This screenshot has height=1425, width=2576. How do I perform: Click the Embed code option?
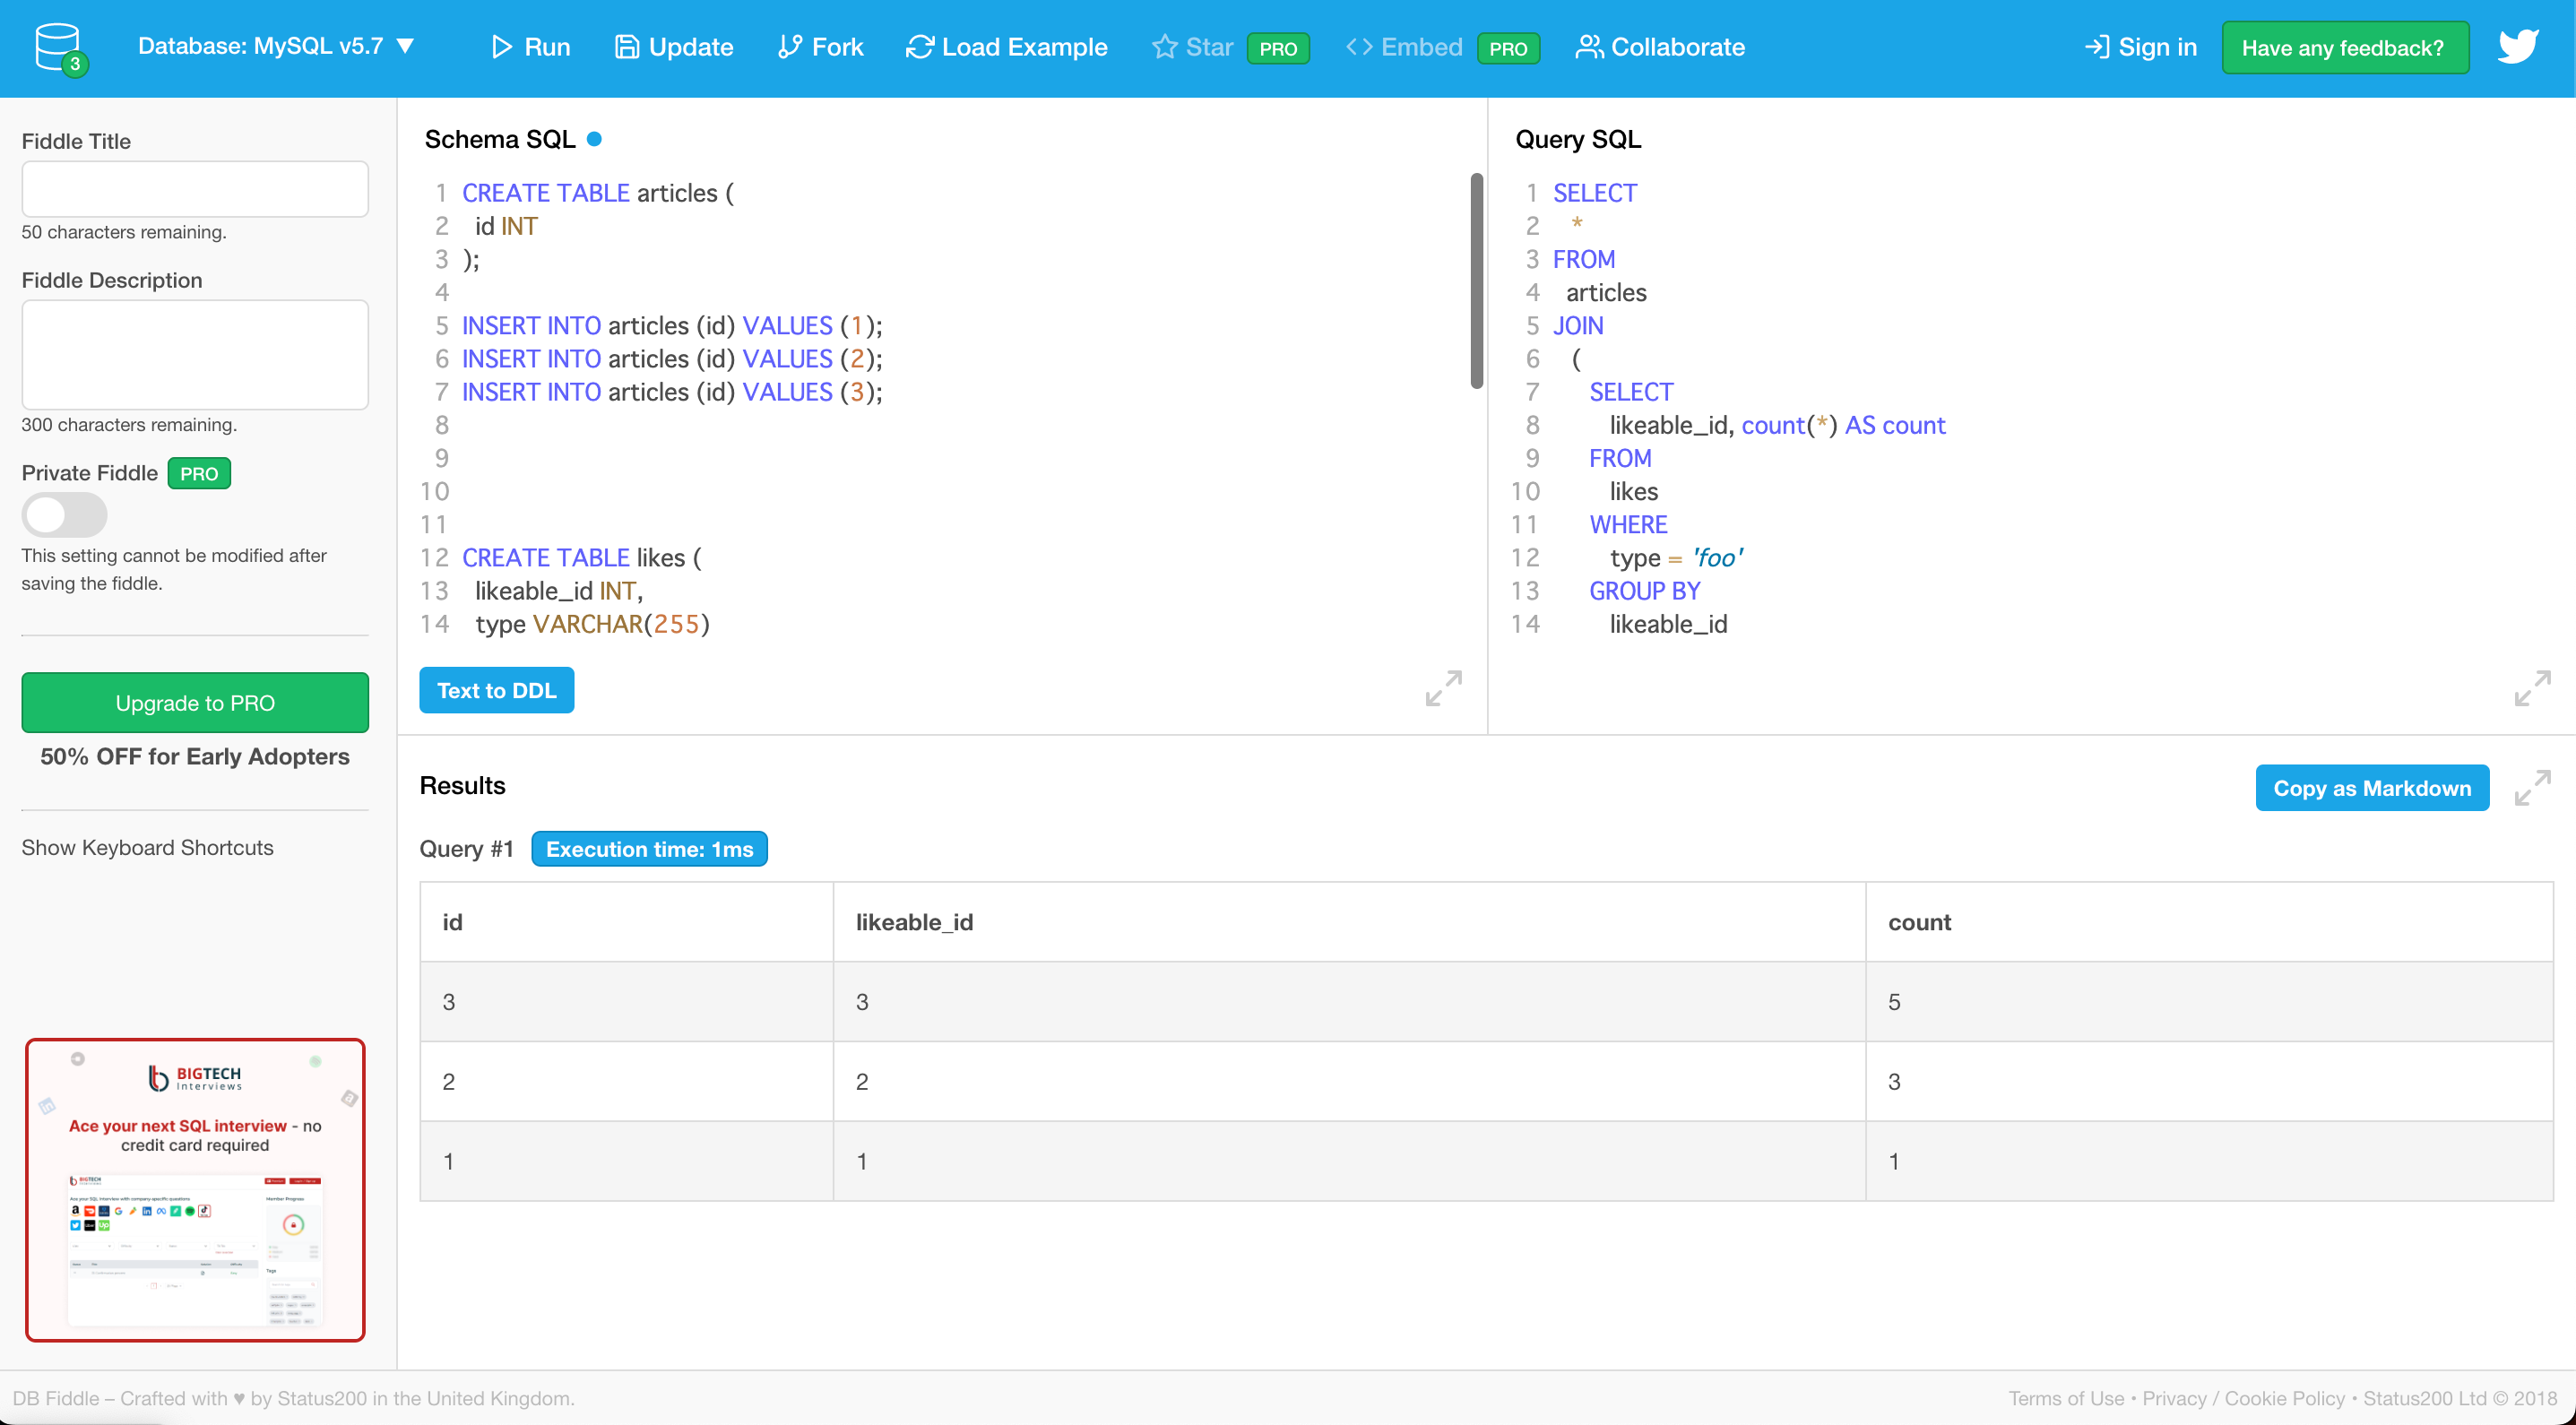pyautogui.click(x=1404, y=47)
